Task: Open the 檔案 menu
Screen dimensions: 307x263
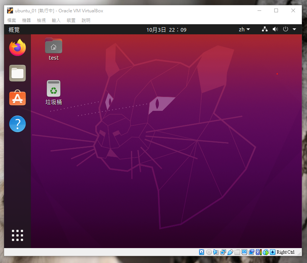Action: click(12, 20)
